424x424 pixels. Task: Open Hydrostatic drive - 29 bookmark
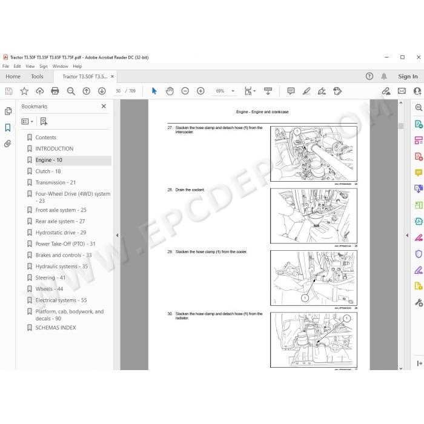[61, 233]
